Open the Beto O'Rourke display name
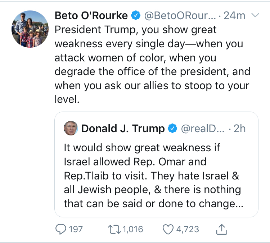 click(91, 16)
